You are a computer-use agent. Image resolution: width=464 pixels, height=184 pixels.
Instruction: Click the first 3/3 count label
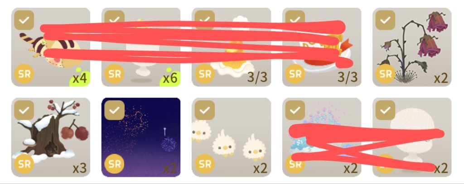[257, 77]
